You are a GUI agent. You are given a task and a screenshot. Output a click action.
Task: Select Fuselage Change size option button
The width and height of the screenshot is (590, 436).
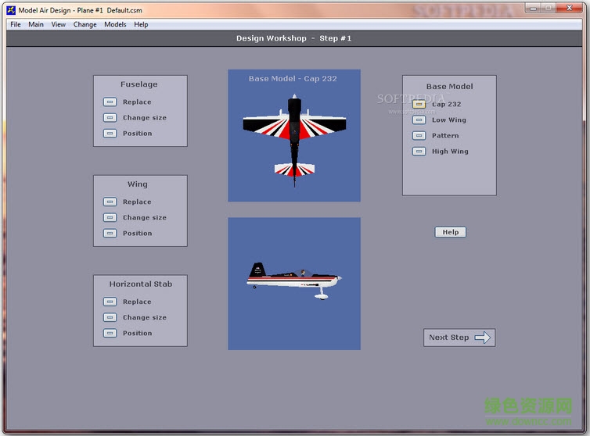(x=110, y=118)
